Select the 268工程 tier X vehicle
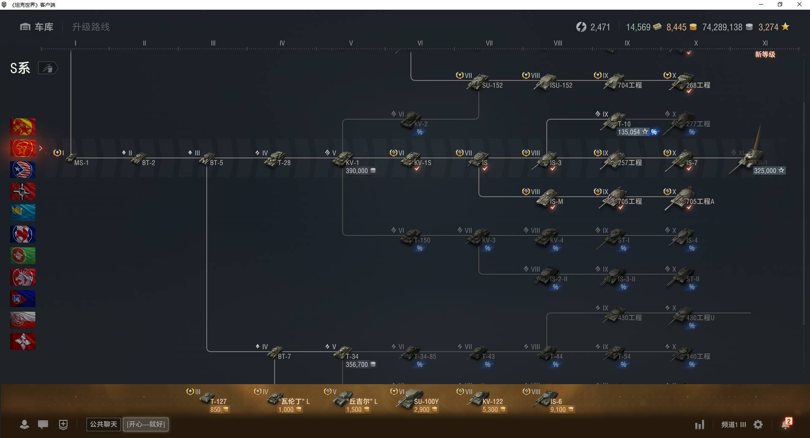 (x=687, y=82)
